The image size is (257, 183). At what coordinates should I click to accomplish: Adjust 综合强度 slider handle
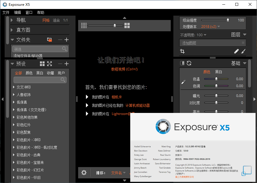click(x=228, y=20)
